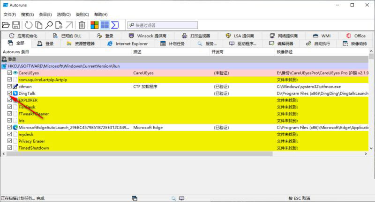Switch to the LSA 提供商 tab
Image resolution: width=375 pixels, height=202 pixels.
click(240, 36)
